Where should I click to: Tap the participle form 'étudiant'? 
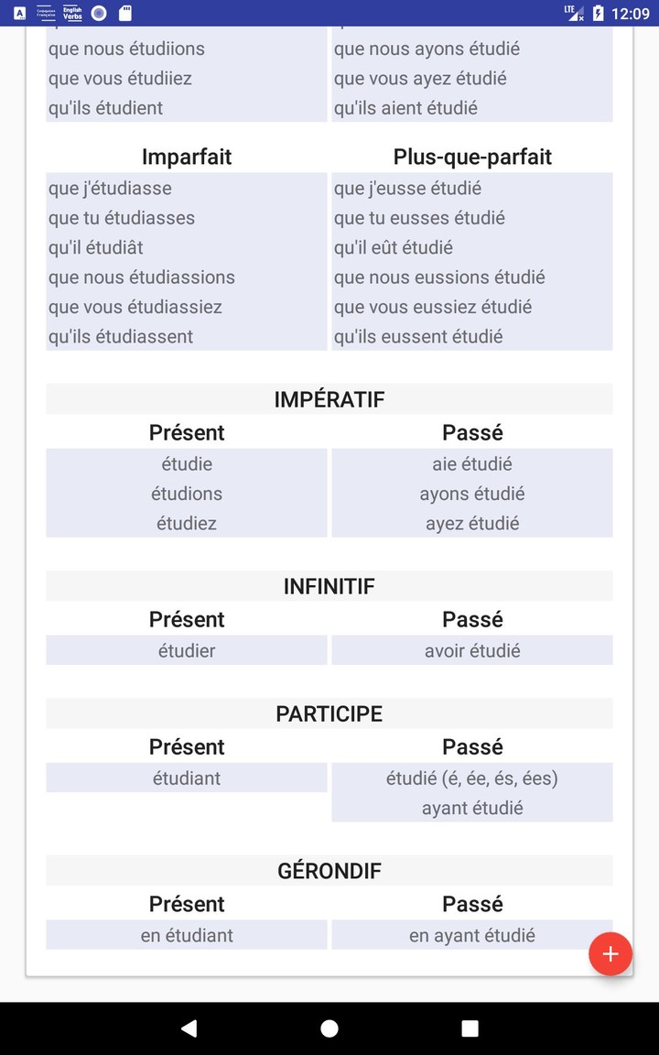pos(186,778)
